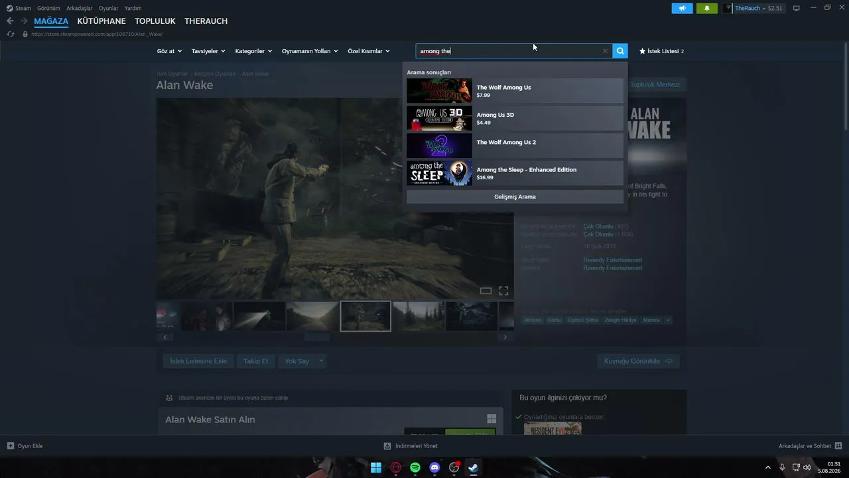The image size is (849, 478).
Task: Click the Yok Say button
Action: (x=297, y=361)
